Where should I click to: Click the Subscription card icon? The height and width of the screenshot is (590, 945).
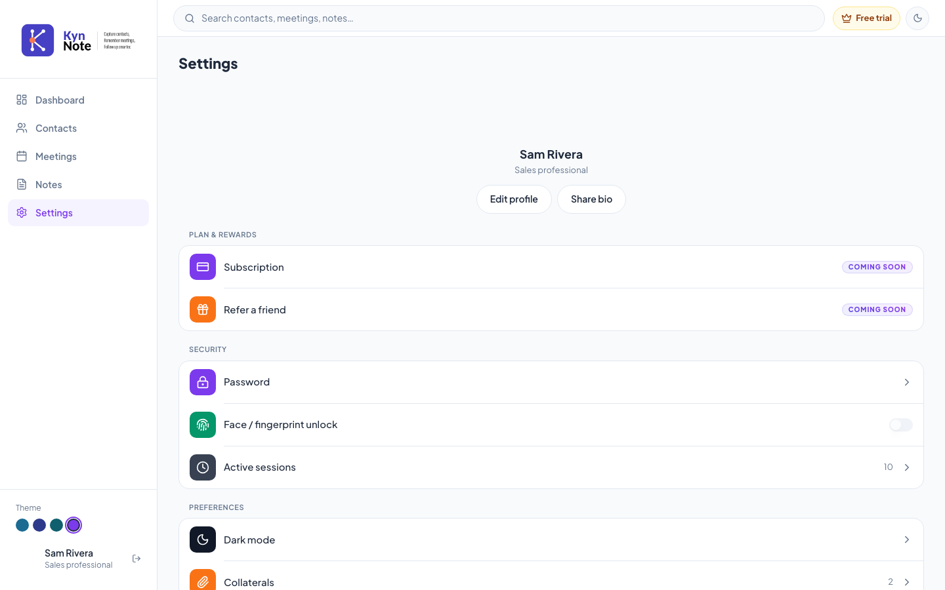coord(203,267)
